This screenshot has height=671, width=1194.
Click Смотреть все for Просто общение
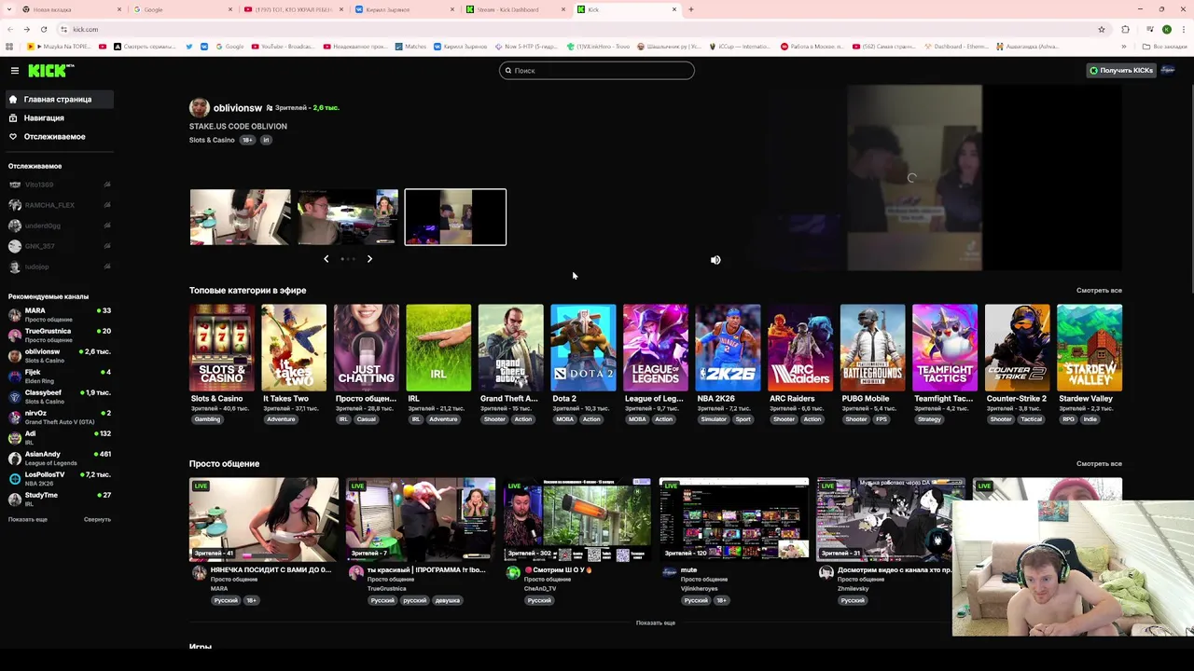[x=1099, y=464]
